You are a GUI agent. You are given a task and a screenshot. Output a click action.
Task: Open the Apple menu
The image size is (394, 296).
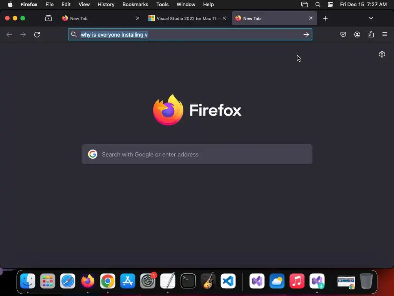[x=10, y=4]
